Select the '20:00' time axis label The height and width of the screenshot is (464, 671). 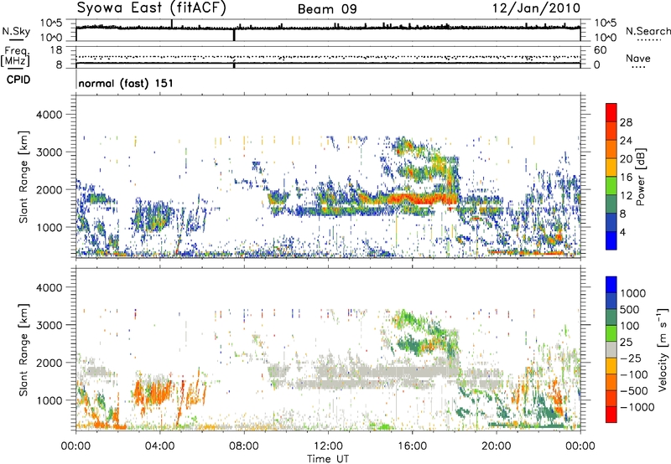point(496,446)
